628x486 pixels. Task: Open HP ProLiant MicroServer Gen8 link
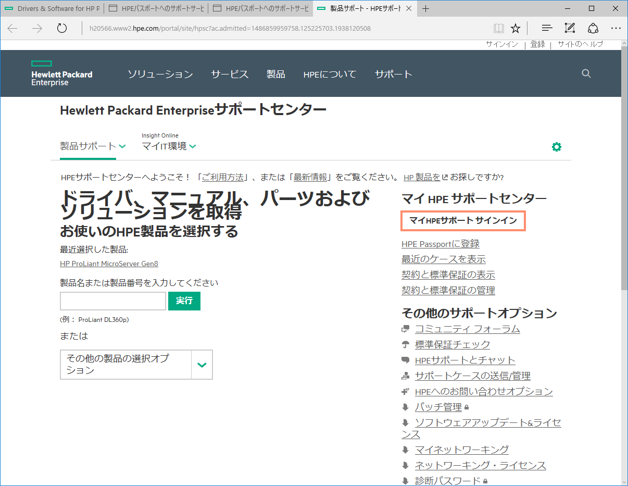tap(109, 264)
